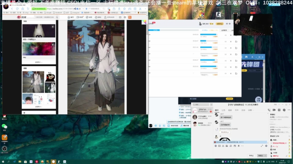Go to Weibo home nav item

(71, 17)
